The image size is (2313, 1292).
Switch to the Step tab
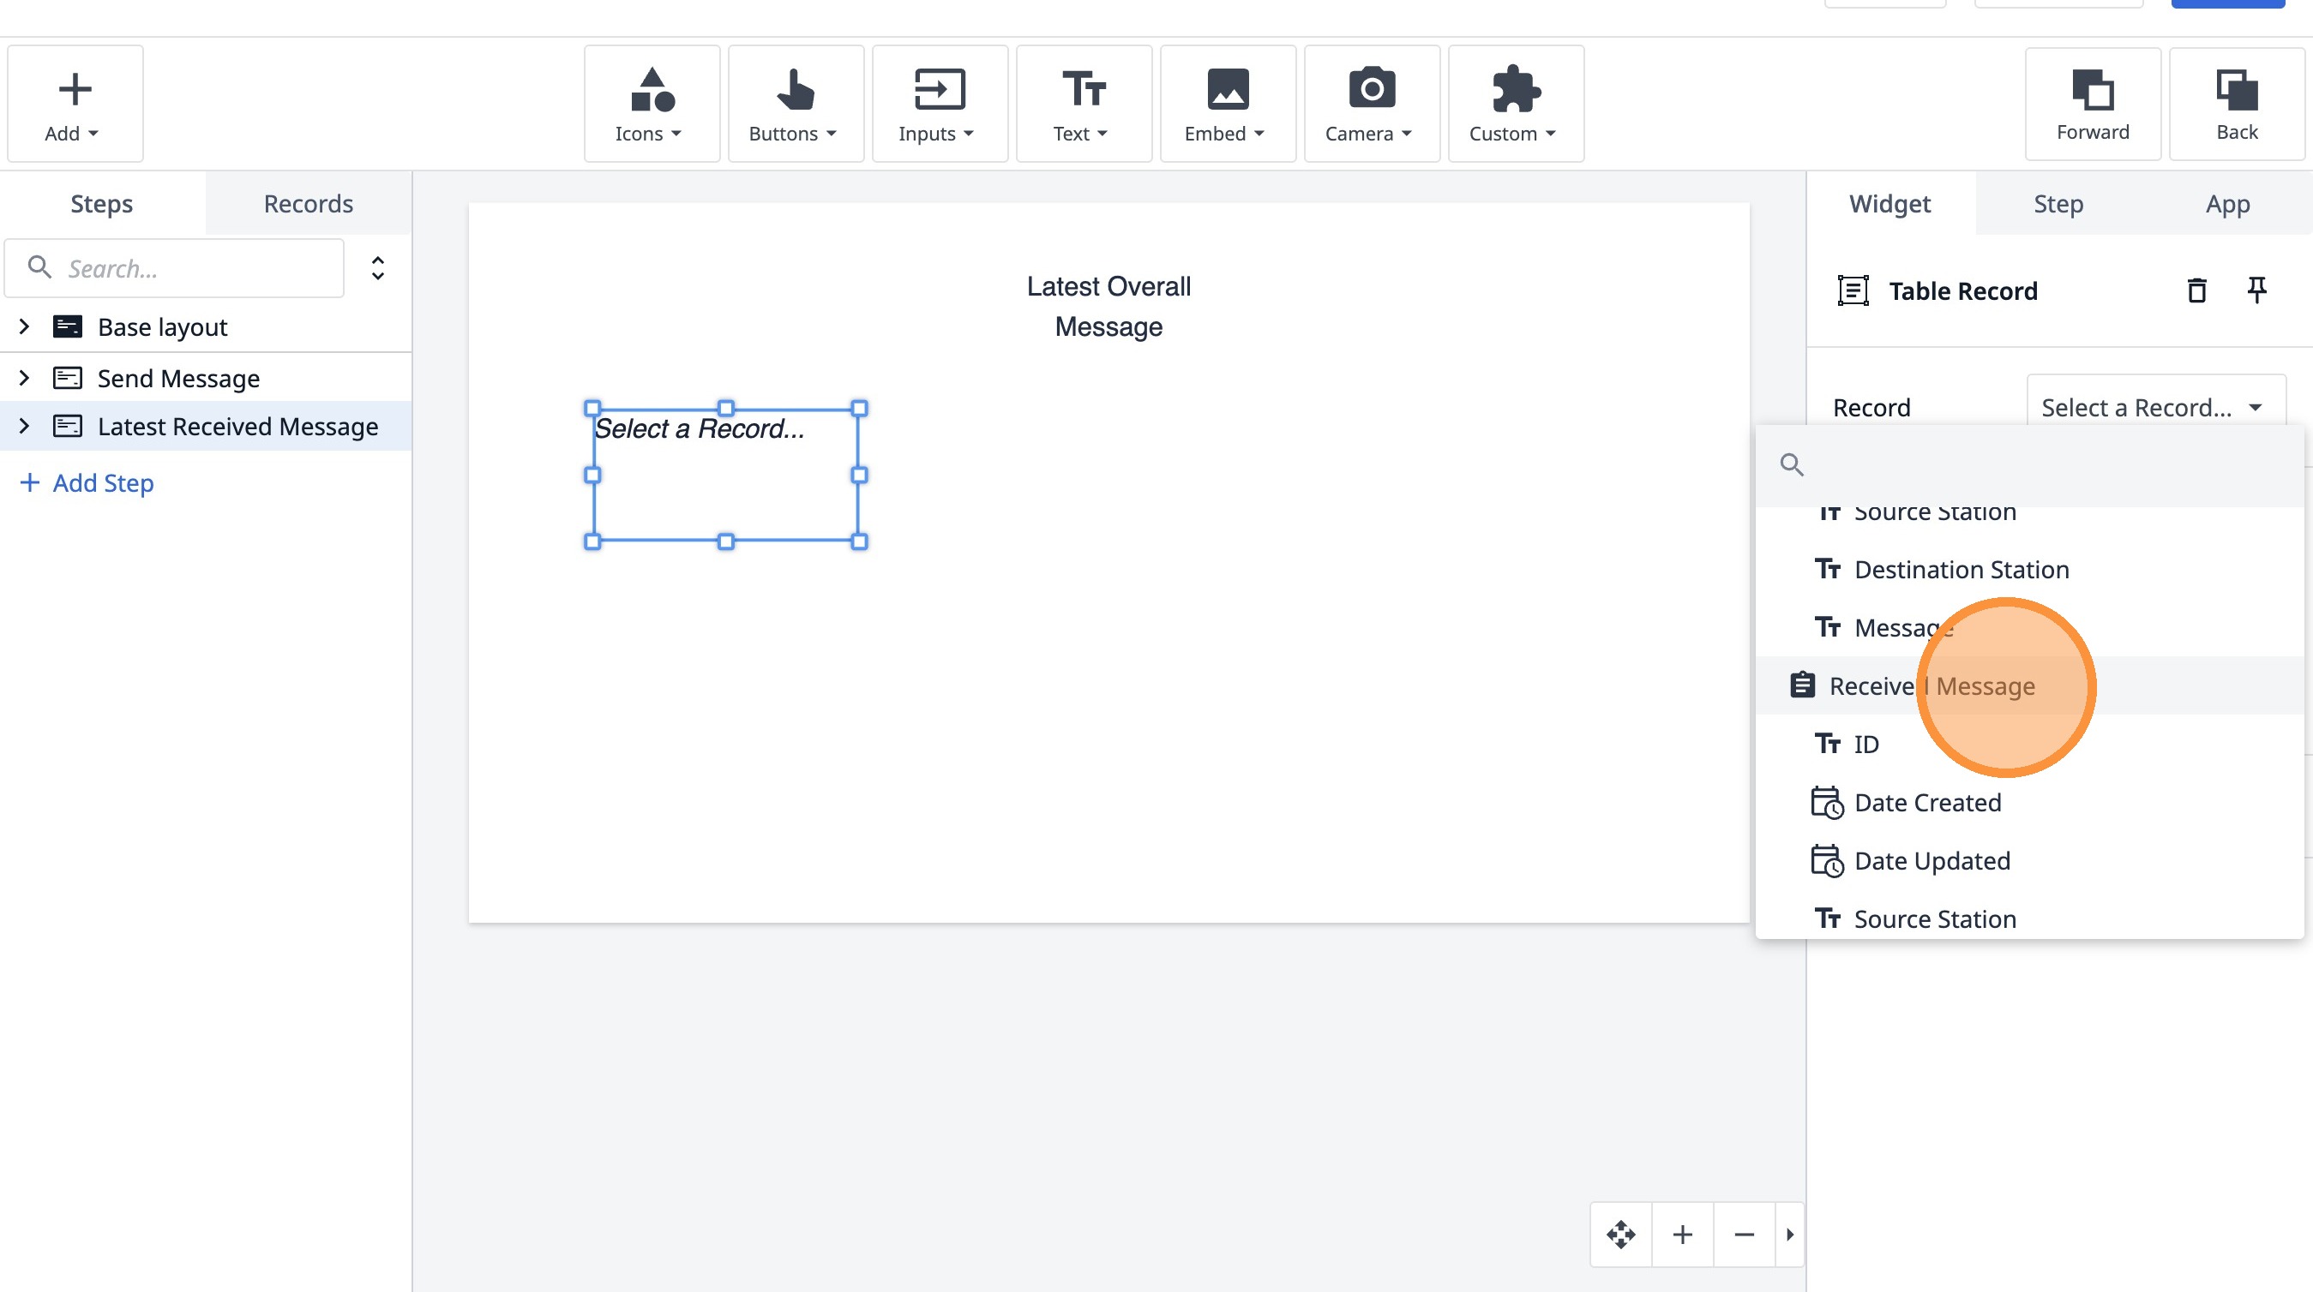click(x=2058, y=204)
